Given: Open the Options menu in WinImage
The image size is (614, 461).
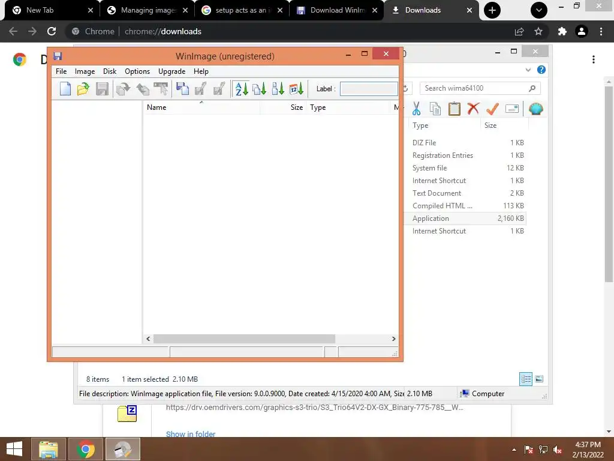Looking at the screenshot, I should click(137, 71).
